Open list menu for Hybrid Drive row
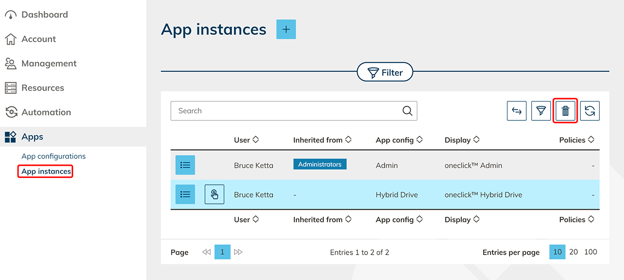624x280 pixels. pyautogui.click(x=185, y=195)
